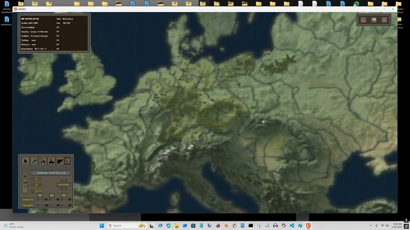This screenshot has height=230, width=410.
Task: Increase 3D1 opacity with green plus
Action: coord(54,199)
